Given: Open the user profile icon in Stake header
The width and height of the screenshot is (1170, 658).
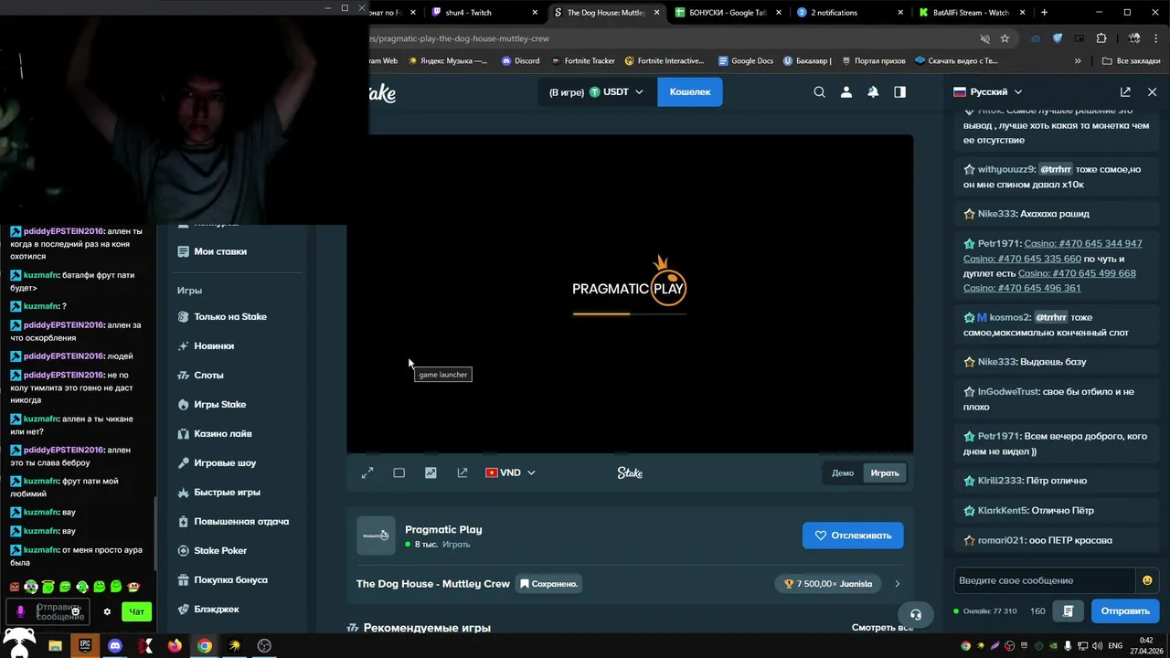Looking at the screenshot, I should (x=846, y=92).
